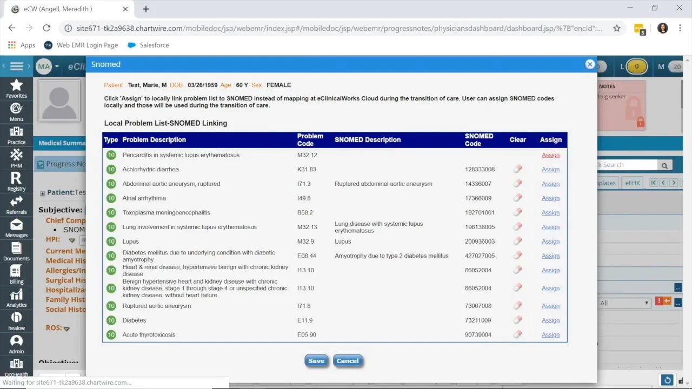Select the Medical Summary tab
The image size is (692, 389).
coord(62,143)
